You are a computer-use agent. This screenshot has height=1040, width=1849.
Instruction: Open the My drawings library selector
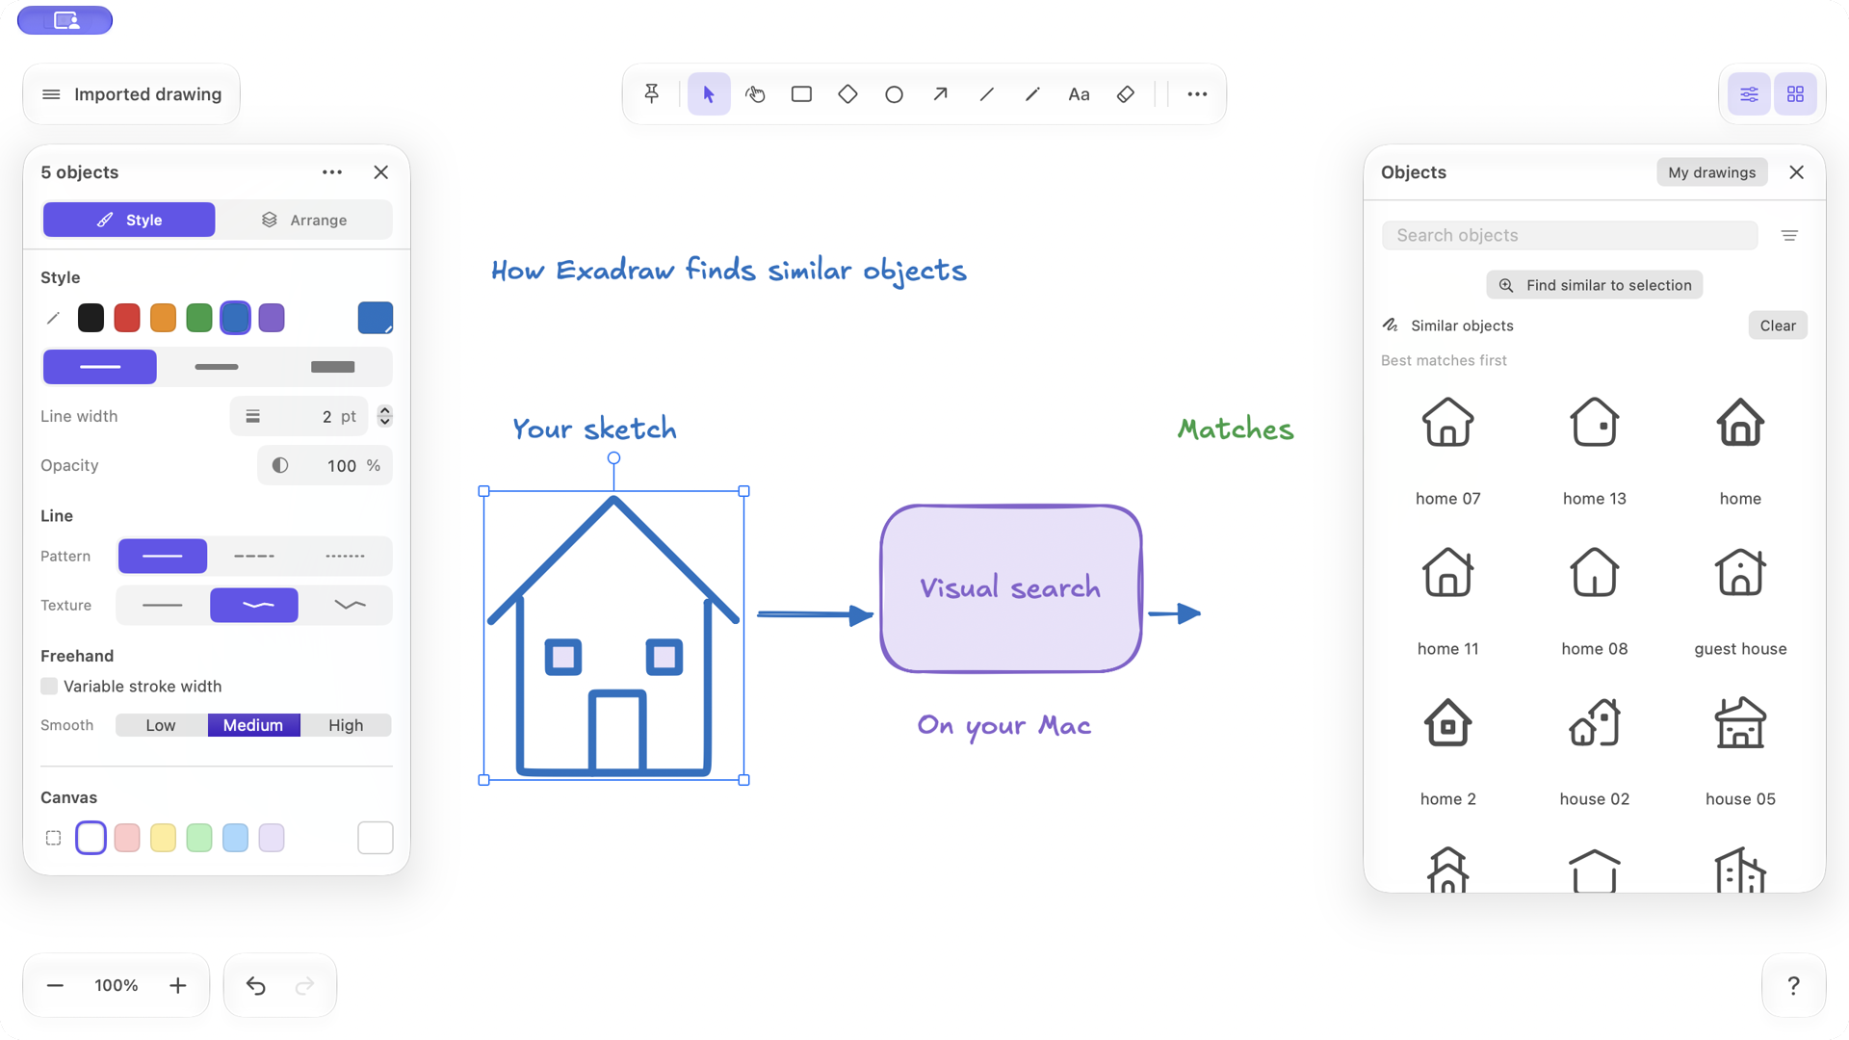pyautogui.click(x=1711, y=172)
